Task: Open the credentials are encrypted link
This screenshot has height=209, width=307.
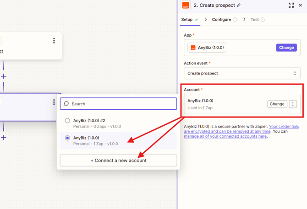Action: [x=241, y=129]
